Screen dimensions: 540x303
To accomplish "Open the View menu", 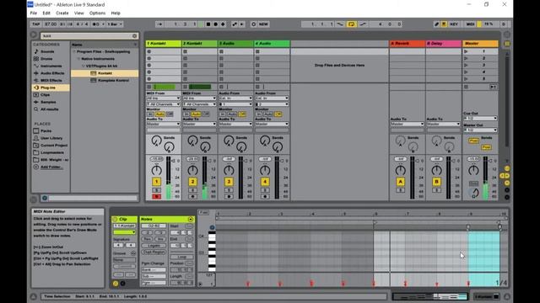I will [78, 13].
